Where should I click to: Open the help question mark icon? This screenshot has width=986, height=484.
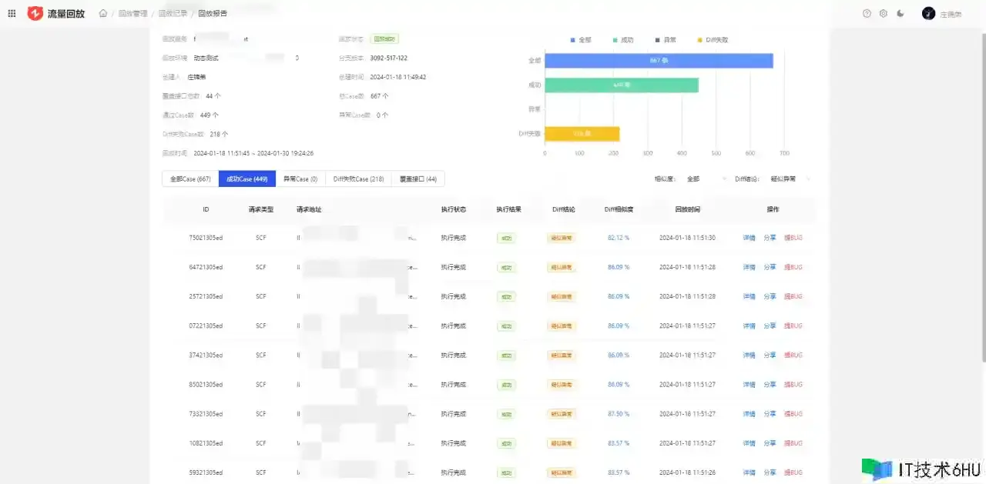pos(867,13)
